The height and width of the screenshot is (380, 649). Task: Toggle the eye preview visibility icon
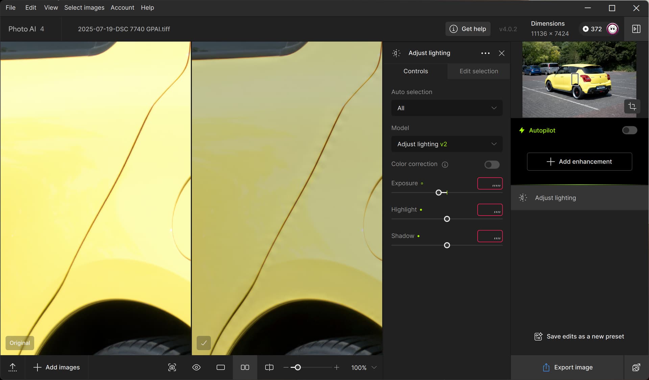tap(196, 367)
